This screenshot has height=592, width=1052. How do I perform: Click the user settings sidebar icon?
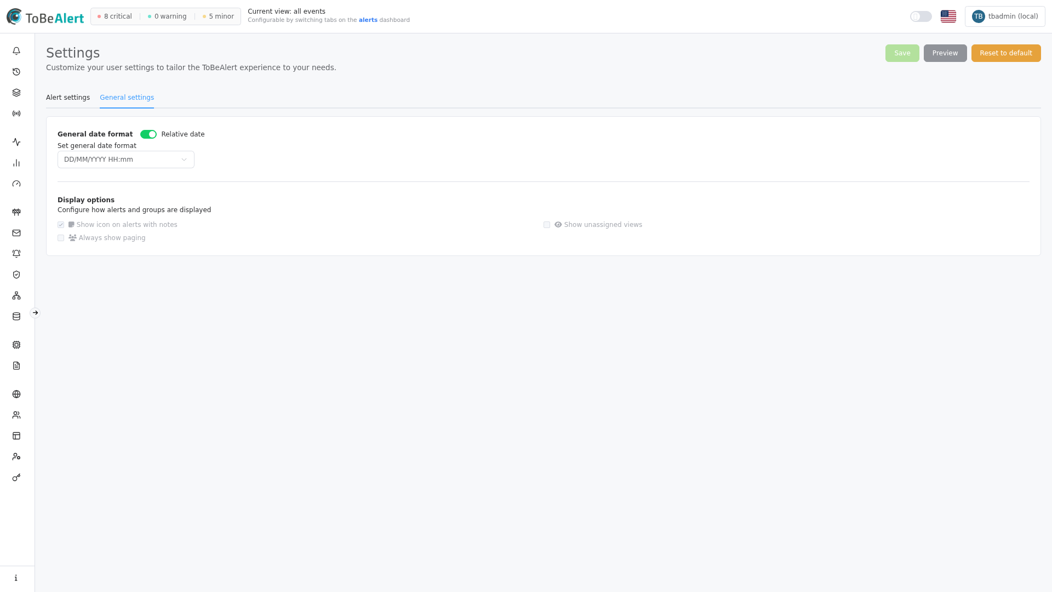pyautogui.click(x=16, y=457)
